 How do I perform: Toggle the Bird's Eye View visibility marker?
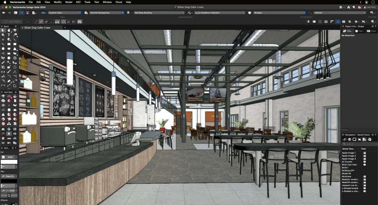[365, 165]
